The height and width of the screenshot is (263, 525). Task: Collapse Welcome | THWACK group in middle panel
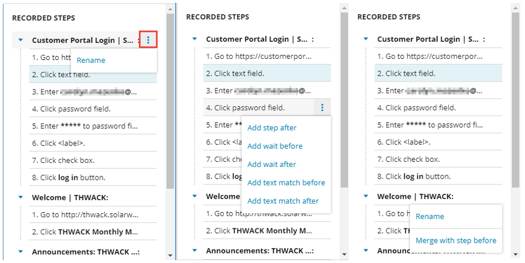tap(194, 197)
